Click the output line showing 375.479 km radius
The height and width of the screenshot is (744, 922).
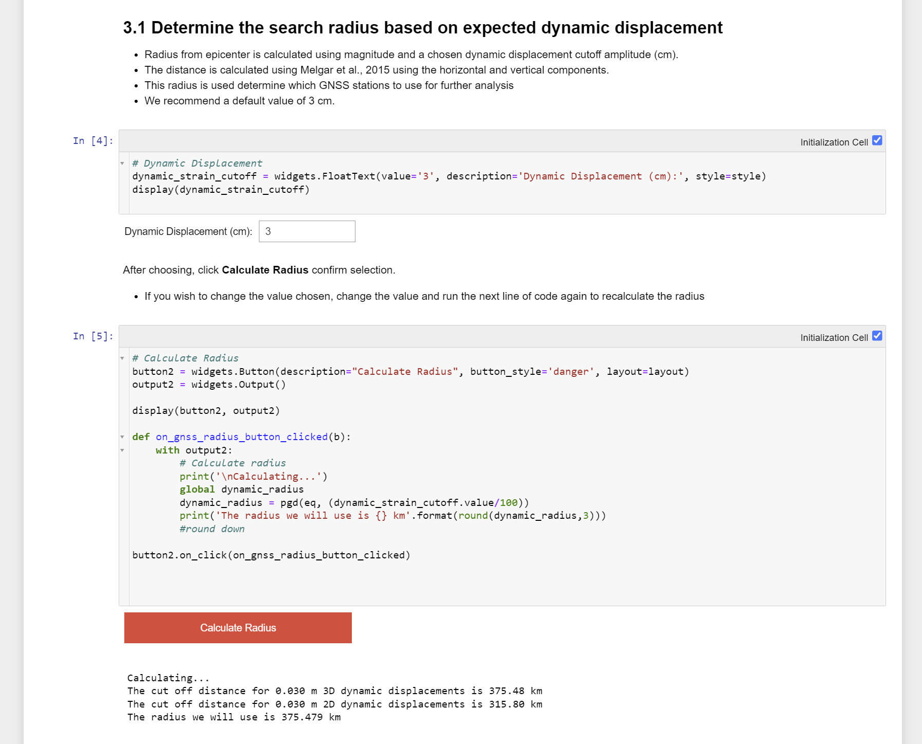(x=234, y=717)
